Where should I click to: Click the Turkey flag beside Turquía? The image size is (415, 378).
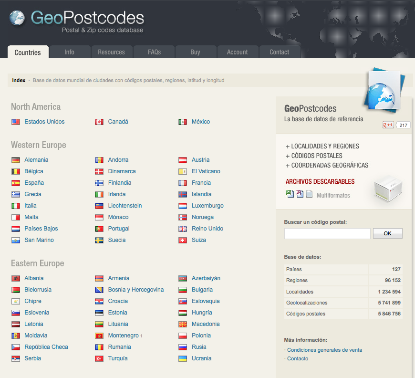pyautogui.click(x=99, y=358)
